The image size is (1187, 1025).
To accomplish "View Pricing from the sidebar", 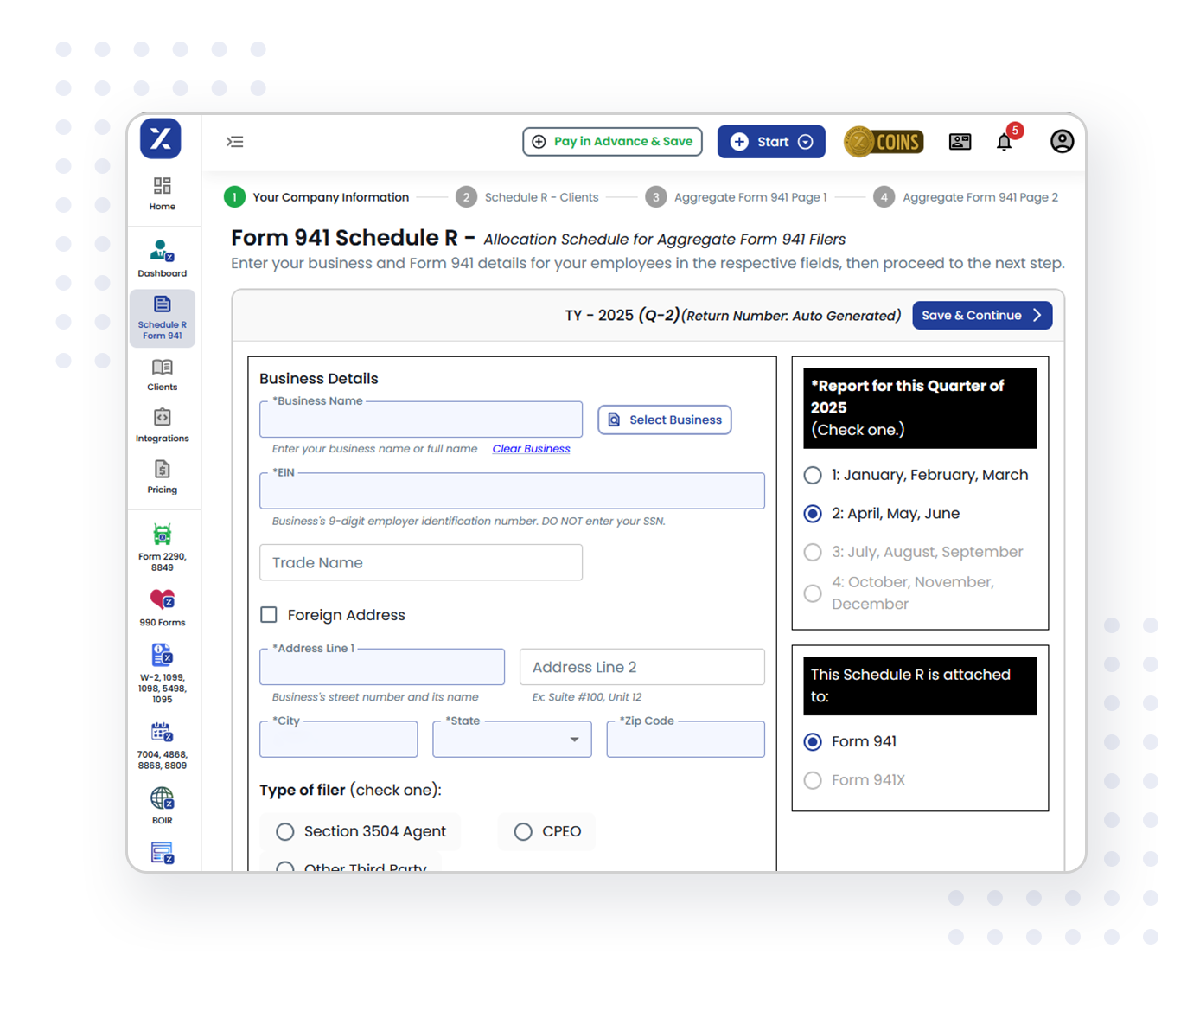I will [x=162, y=476].
